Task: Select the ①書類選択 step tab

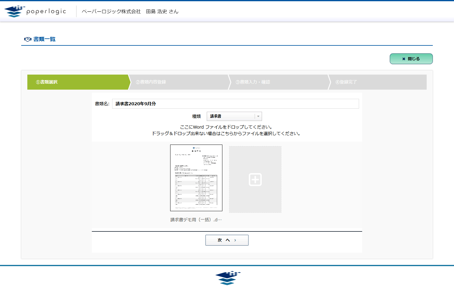Action: [78, 82]
